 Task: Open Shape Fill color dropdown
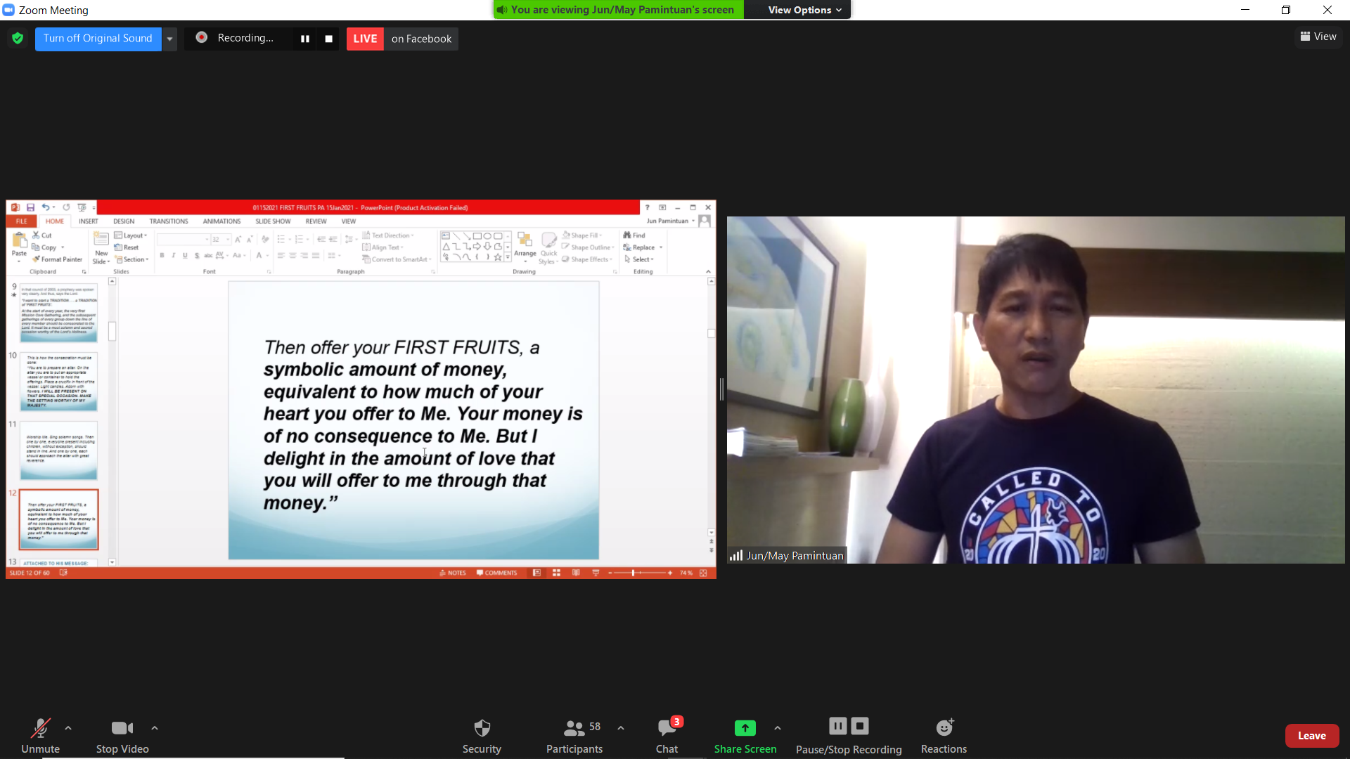[x=582, y=235]
